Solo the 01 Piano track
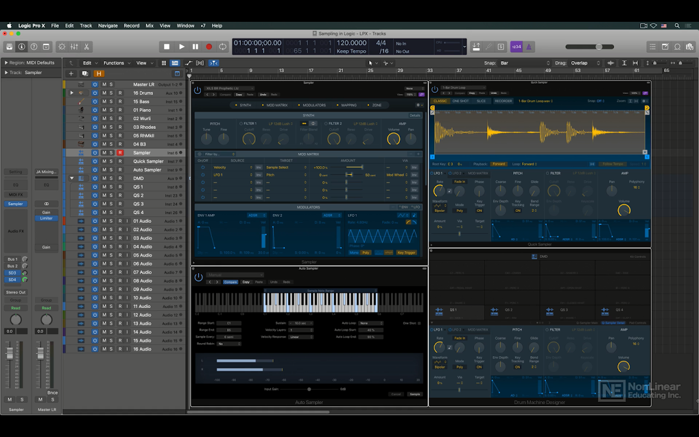The image size is (699, 437). (111, 110)
